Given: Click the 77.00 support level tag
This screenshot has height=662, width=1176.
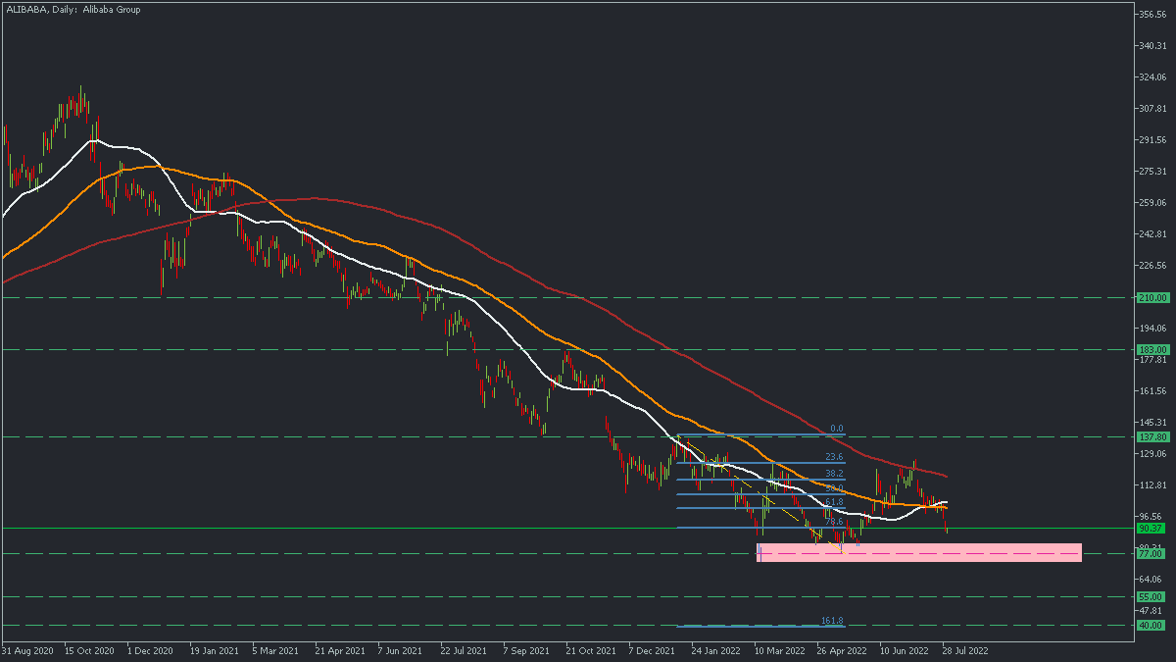Looking at the screenshot, I should point(1151,554).
